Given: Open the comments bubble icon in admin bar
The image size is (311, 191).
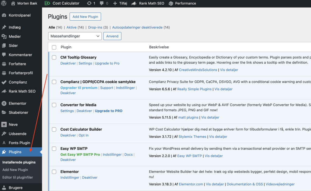Looking at the screenshot, I should (101, 3).
